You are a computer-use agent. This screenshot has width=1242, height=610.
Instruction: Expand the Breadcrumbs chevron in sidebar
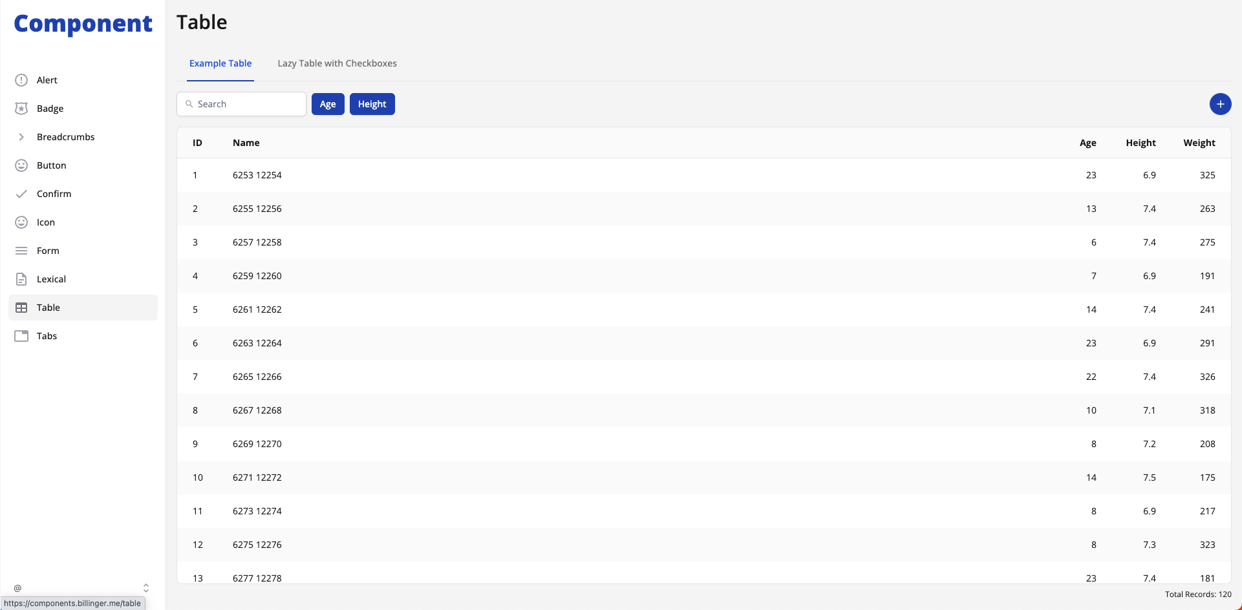[21, 137]
